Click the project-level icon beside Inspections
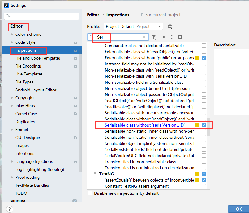 (x=75, y=50)
